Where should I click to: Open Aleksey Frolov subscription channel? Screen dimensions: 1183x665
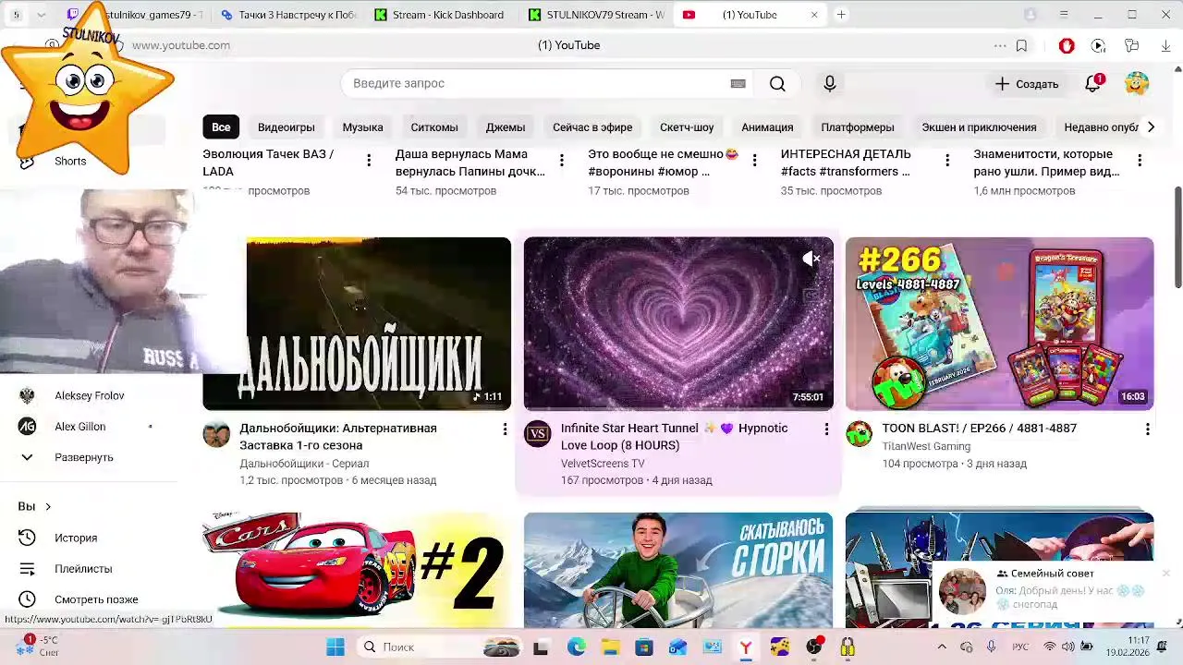89,395
